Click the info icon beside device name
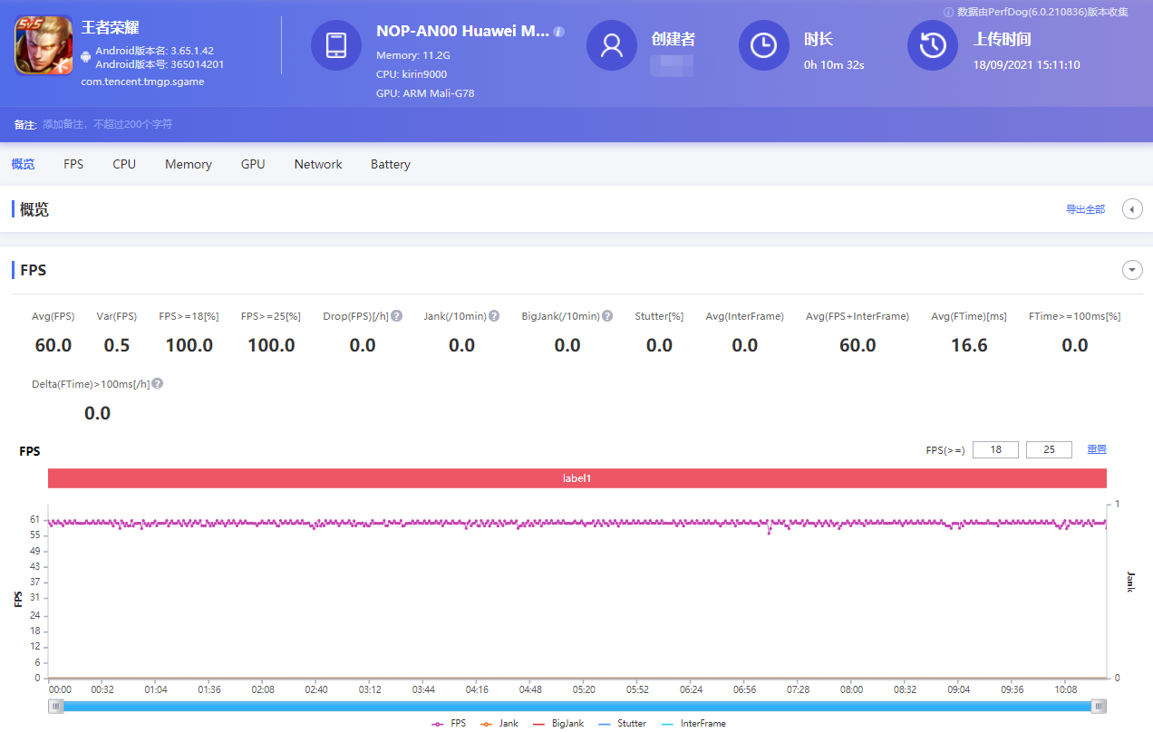The image size is (1153, 732). pyautogui.click(x=558, y=32)
